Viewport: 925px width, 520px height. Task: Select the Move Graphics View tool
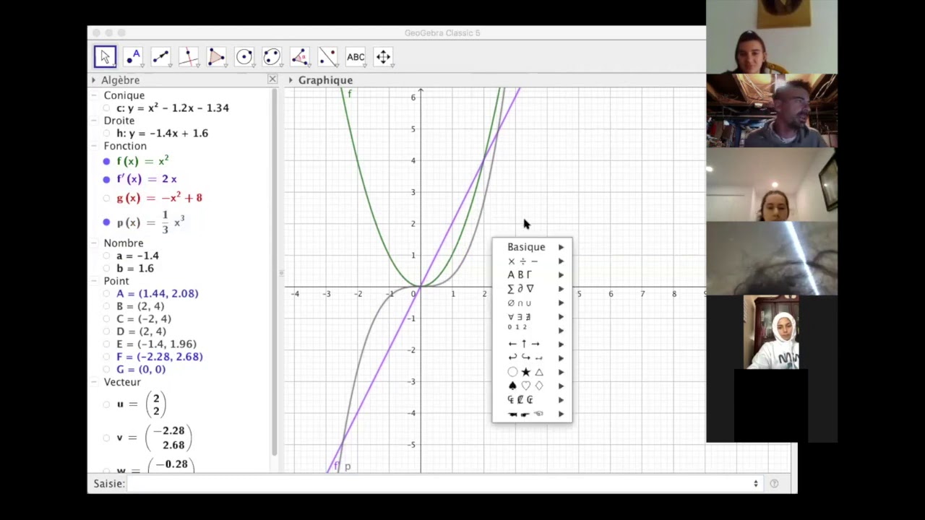pos(383,57)
